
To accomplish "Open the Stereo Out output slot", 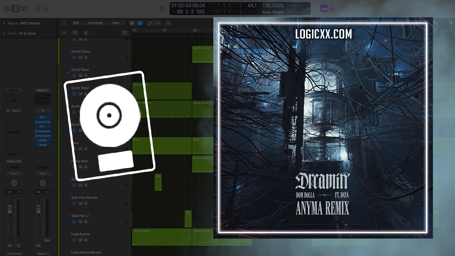I will coord(14,161).
